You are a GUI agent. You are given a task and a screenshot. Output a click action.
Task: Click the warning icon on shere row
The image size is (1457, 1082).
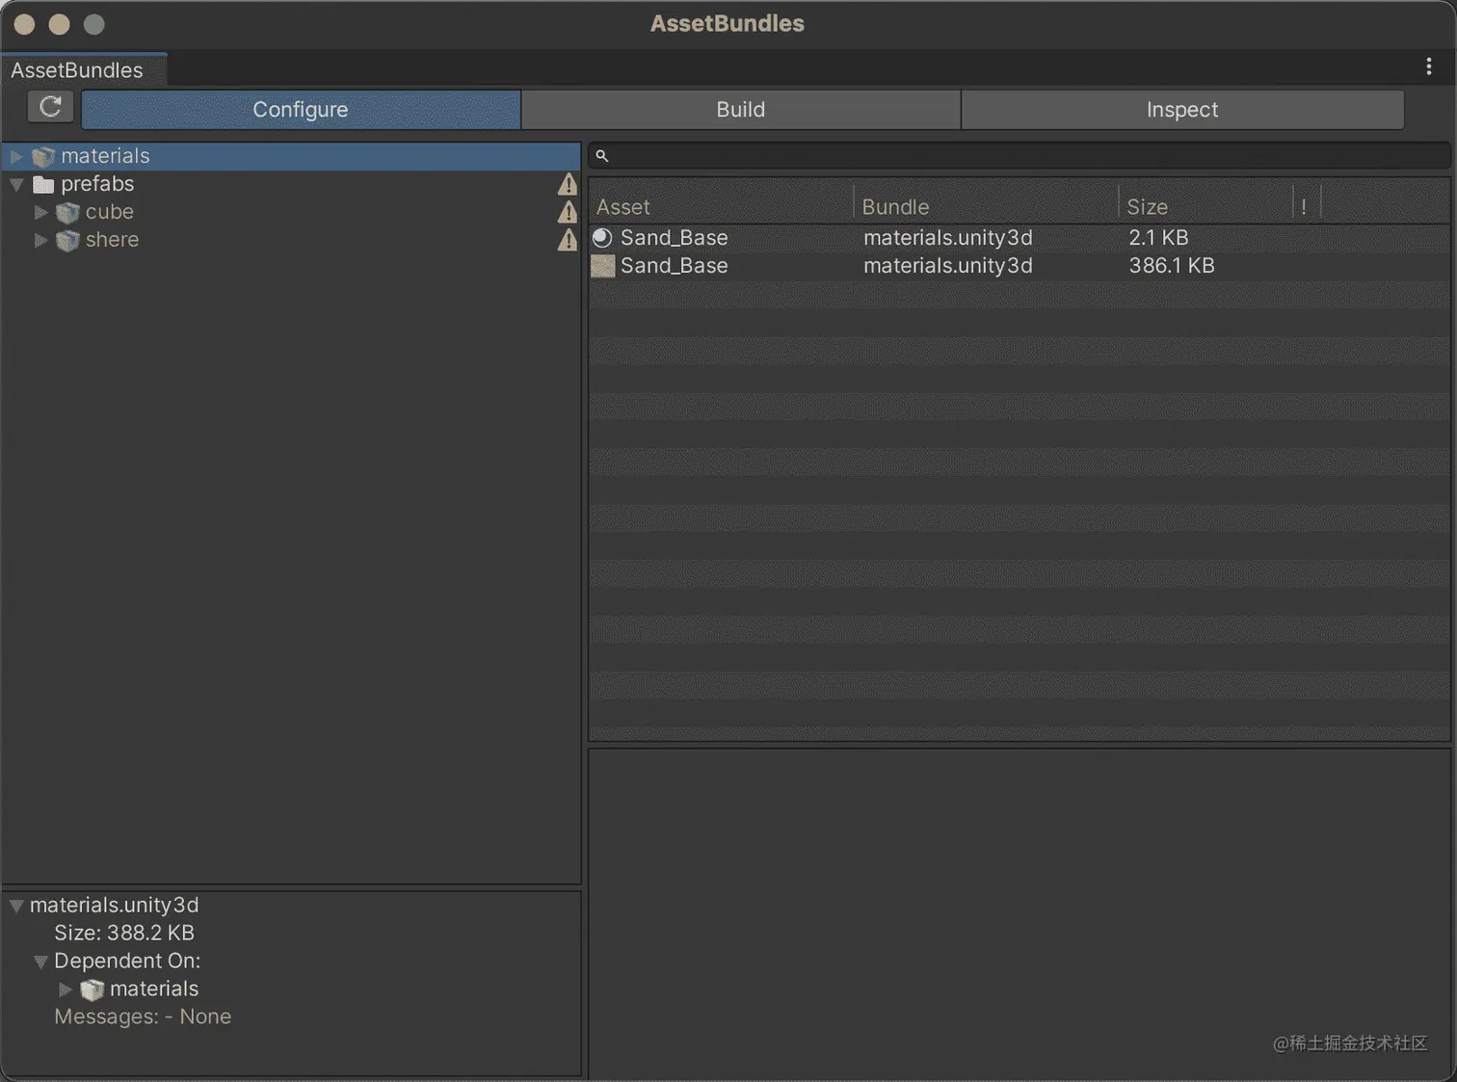[x=568, y=240]
